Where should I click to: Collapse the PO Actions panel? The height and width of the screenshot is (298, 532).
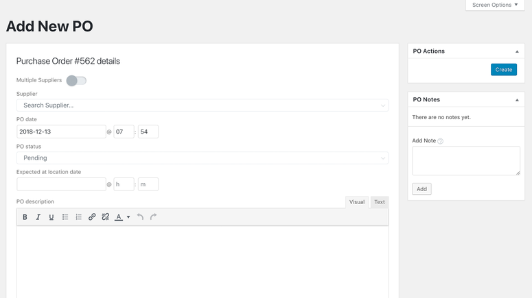[517, 51]
